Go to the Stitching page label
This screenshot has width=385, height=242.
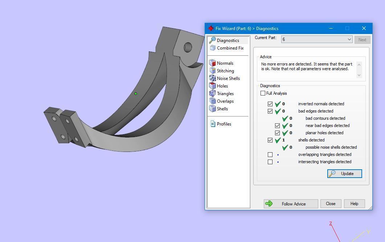click(225, 71)
